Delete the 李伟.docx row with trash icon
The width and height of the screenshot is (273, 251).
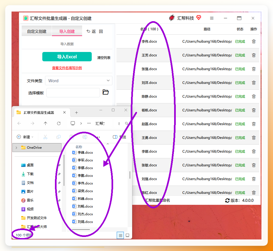(x=254, y=42)
